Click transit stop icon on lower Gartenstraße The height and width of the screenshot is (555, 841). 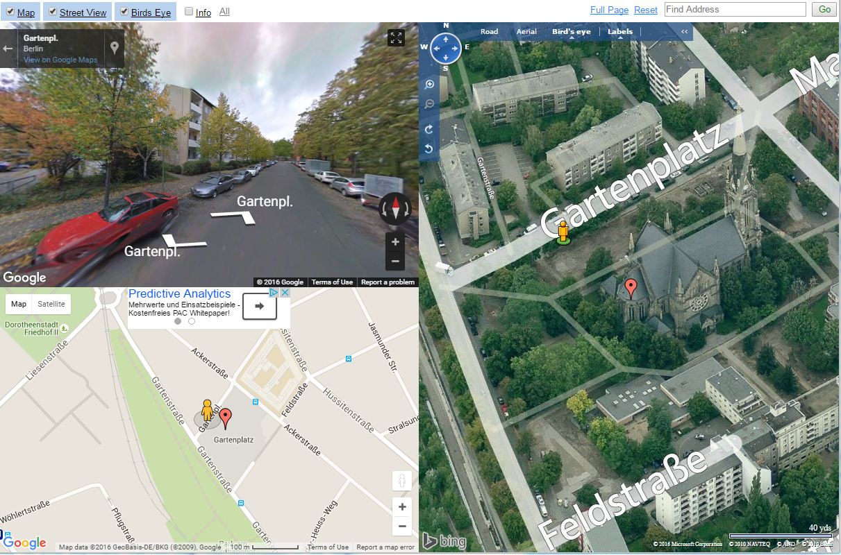[x=241, y=503]
